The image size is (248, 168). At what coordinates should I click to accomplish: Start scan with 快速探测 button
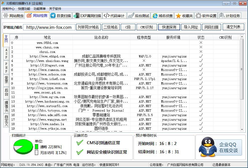[x=169, y=27]
